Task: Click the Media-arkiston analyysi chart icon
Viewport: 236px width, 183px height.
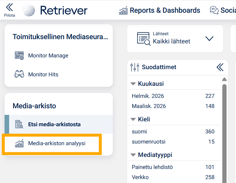Action: [19, 143]
